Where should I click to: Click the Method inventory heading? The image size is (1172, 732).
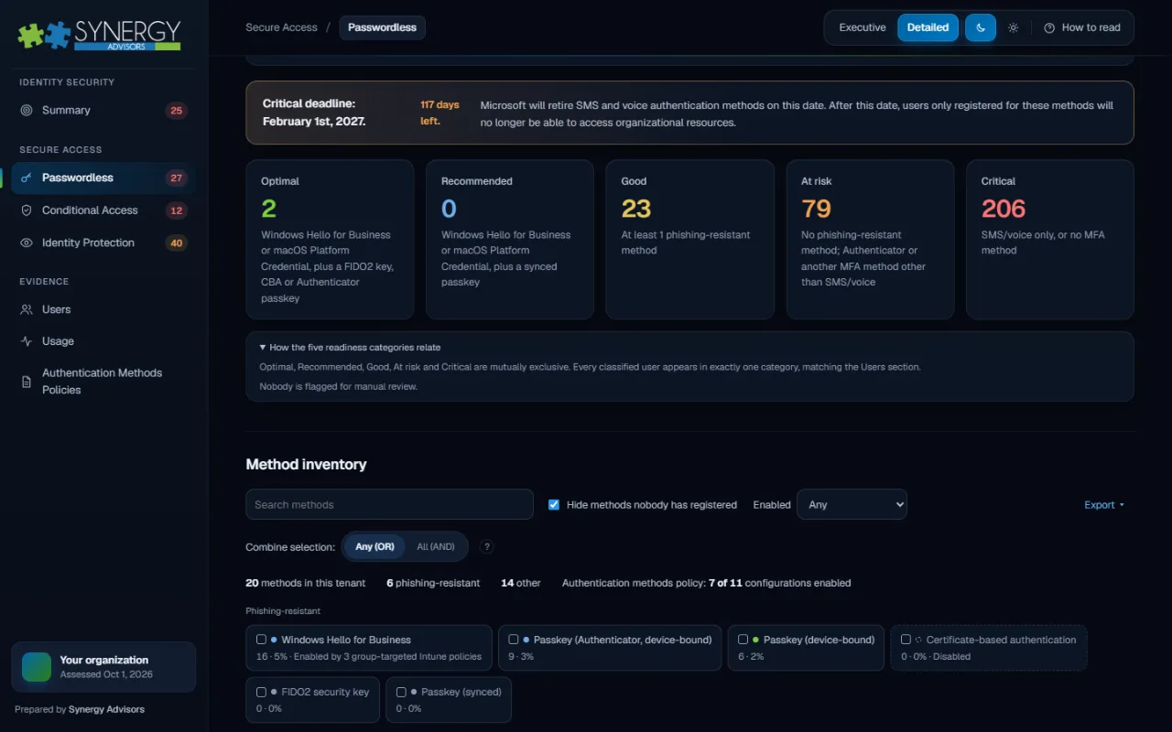306,464
